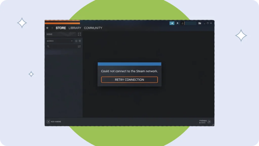Expand the AAMAS dropdown
This screenshot has width=259, height=146.
click(72, 41)
